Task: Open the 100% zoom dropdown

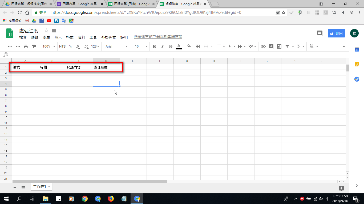Action: coord(49,46)
